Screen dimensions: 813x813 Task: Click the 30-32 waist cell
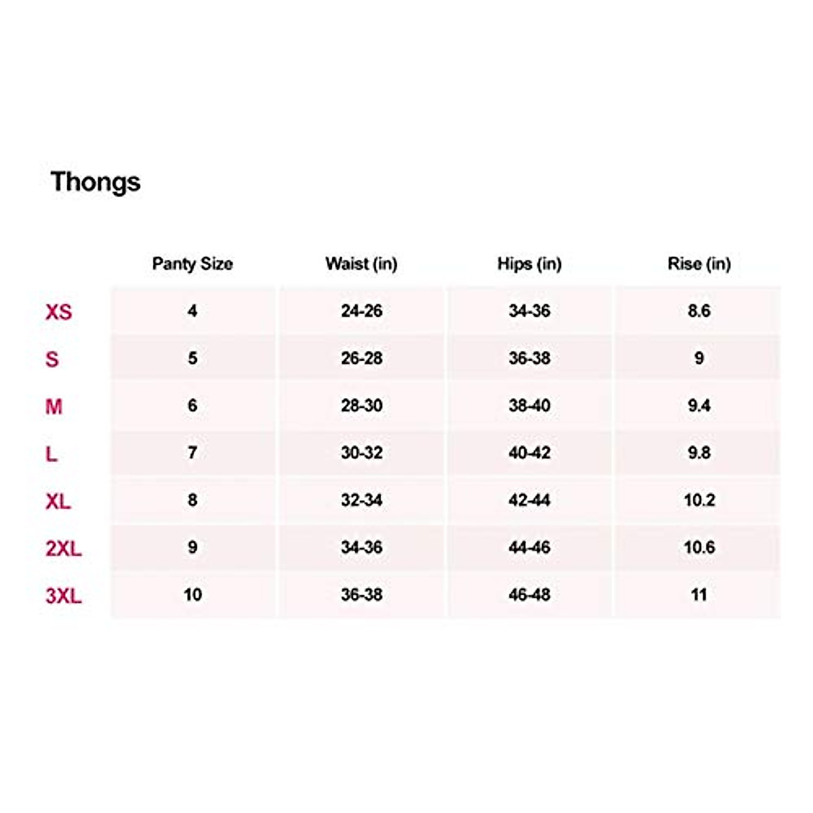[x=361, y=453]
